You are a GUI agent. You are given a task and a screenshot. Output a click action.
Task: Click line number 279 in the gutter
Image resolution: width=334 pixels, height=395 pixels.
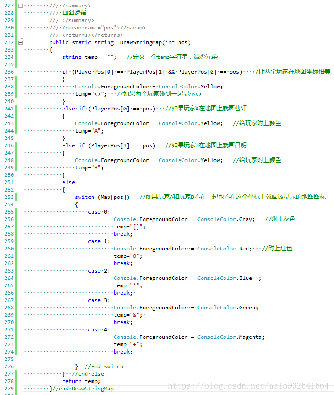pos(9,389)
